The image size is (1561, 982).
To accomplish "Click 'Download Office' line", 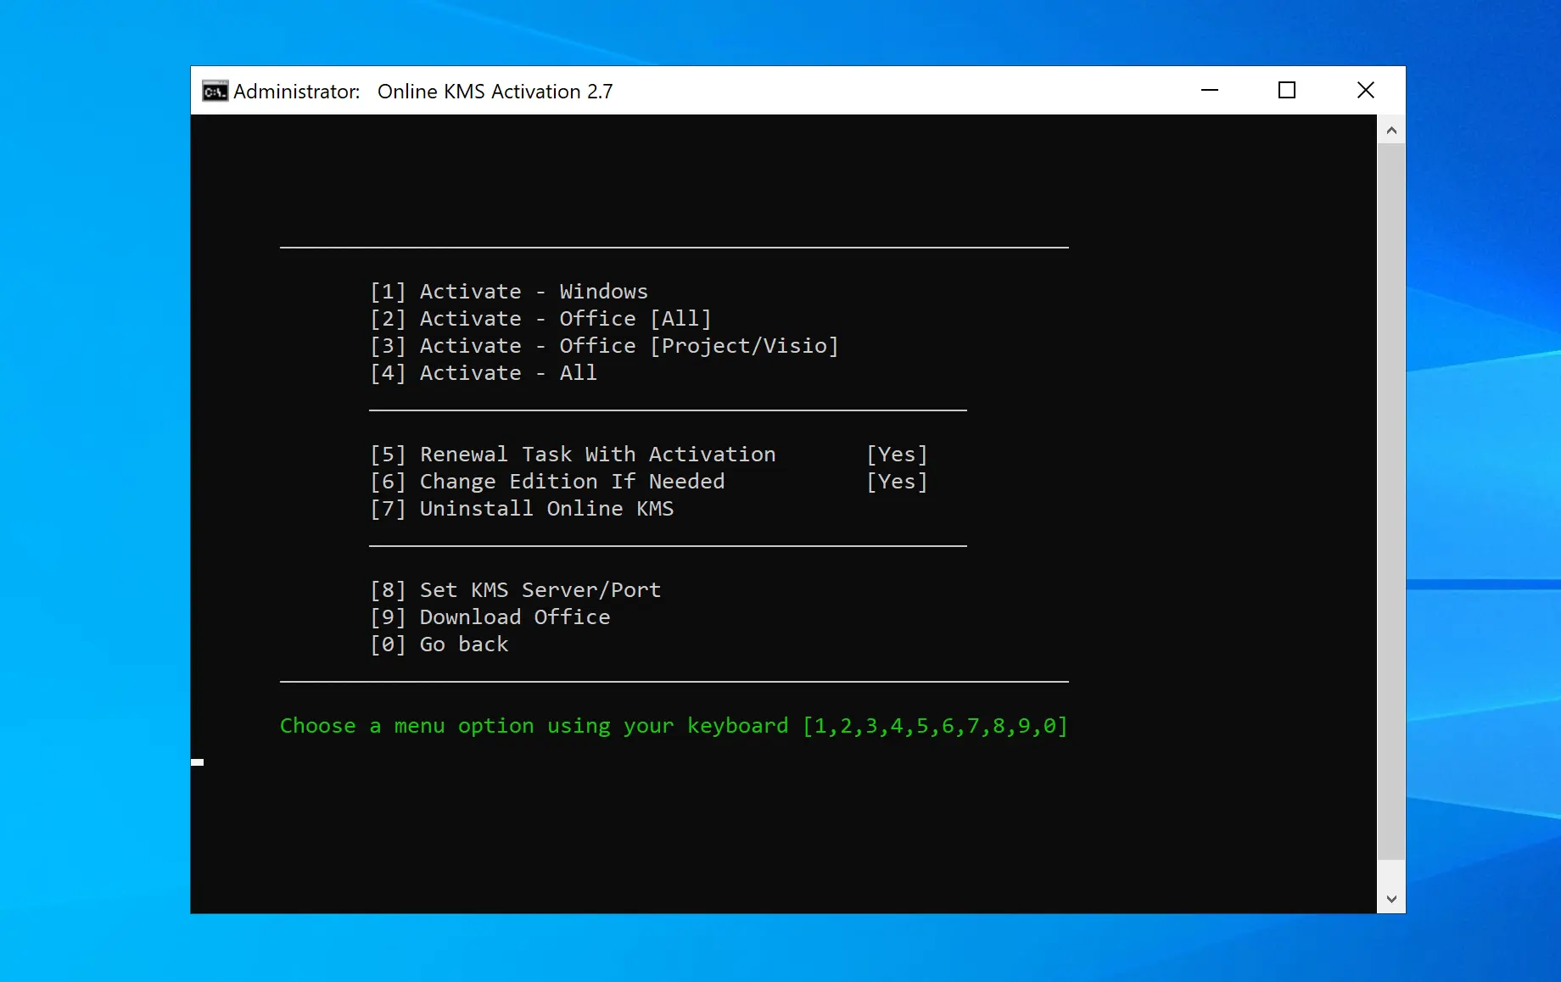I will click(x=490, y=617).
